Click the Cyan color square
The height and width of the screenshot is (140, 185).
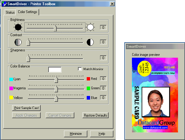11,79
